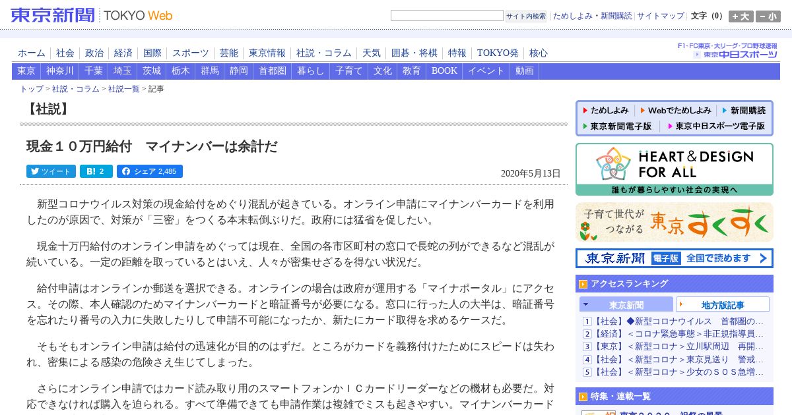This screenshot has width=792, height=415.
Task: Select イベント tab
Action: (486, 71)
